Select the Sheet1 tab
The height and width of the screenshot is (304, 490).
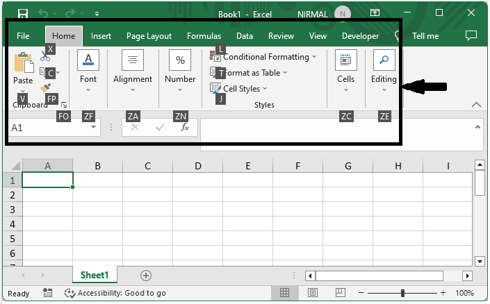pyautogui.click(x=95, y=275)
